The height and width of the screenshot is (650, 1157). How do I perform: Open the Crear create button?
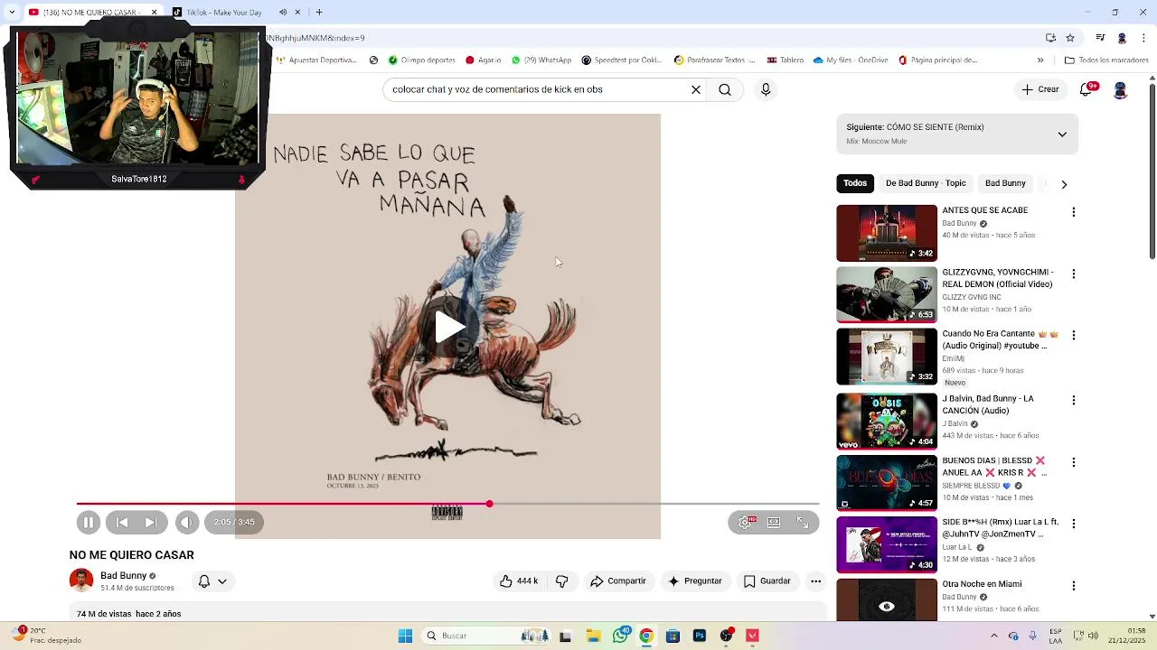tap(1040, 89)
